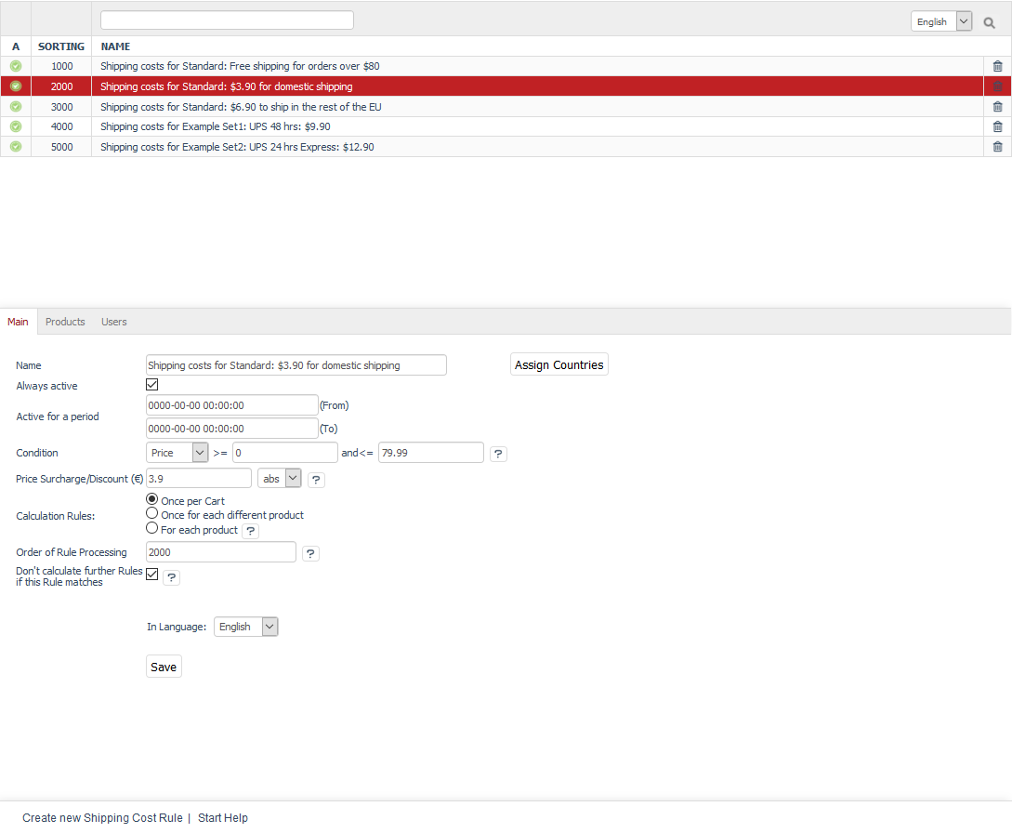Viewport: 1012px width, 833px height.
Task: Switch to the Users tab
Action: [x=114, y=322]
